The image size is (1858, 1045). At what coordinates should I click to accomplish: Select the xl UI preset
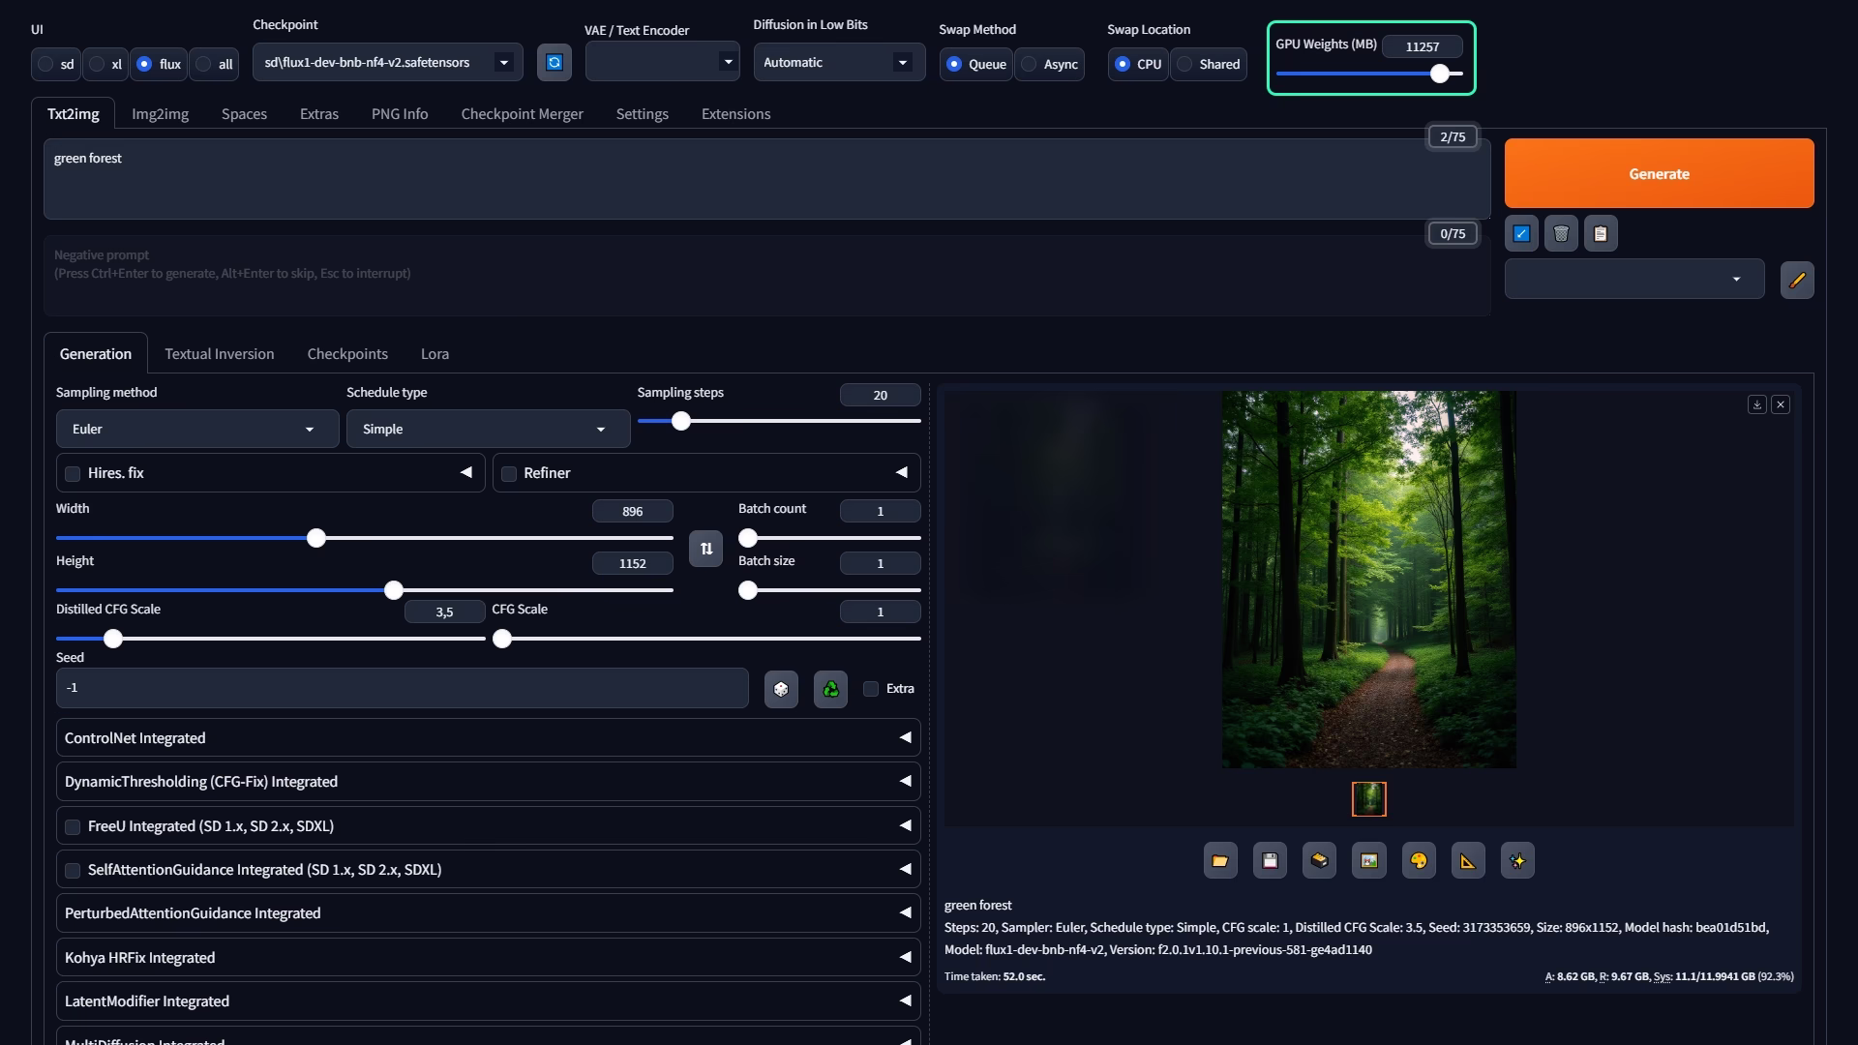coord(106,64)
